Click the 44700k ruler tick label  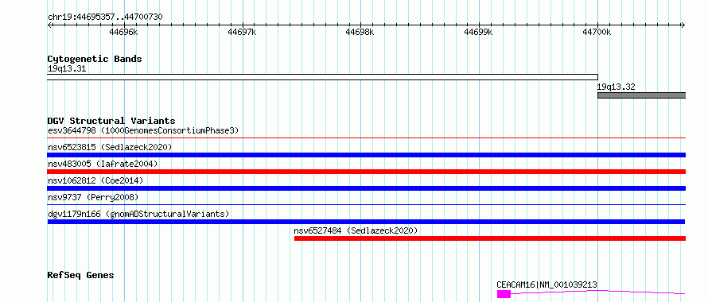(x=597, y=32)
